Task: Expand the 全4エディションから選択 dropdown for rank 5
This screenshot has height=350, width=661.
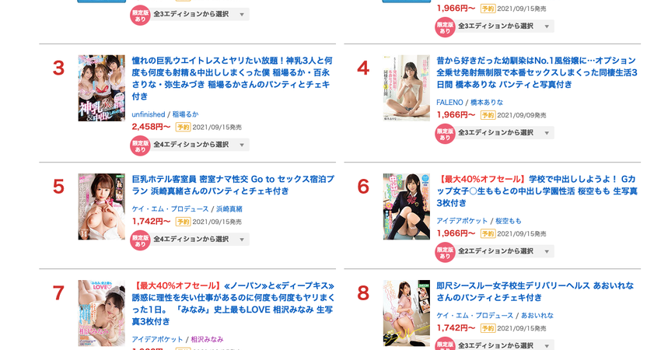Action: tap(200, 239)
